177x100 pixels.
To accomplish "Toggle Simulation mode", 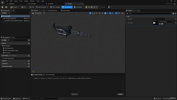I will point(78,7).
